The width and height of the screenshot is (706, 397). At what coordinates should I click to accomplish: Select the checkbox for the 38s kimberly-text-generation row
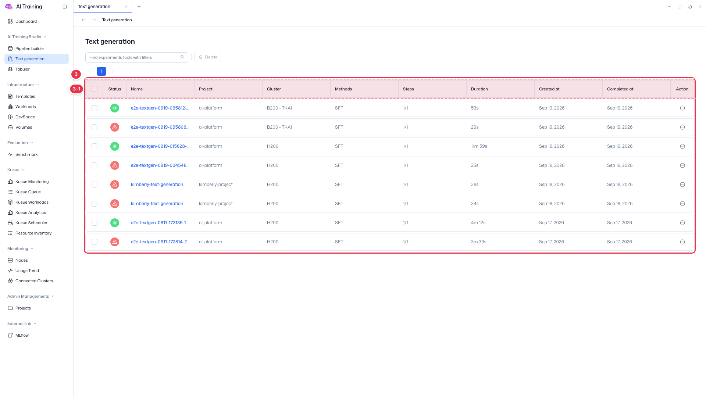point(95,185)
